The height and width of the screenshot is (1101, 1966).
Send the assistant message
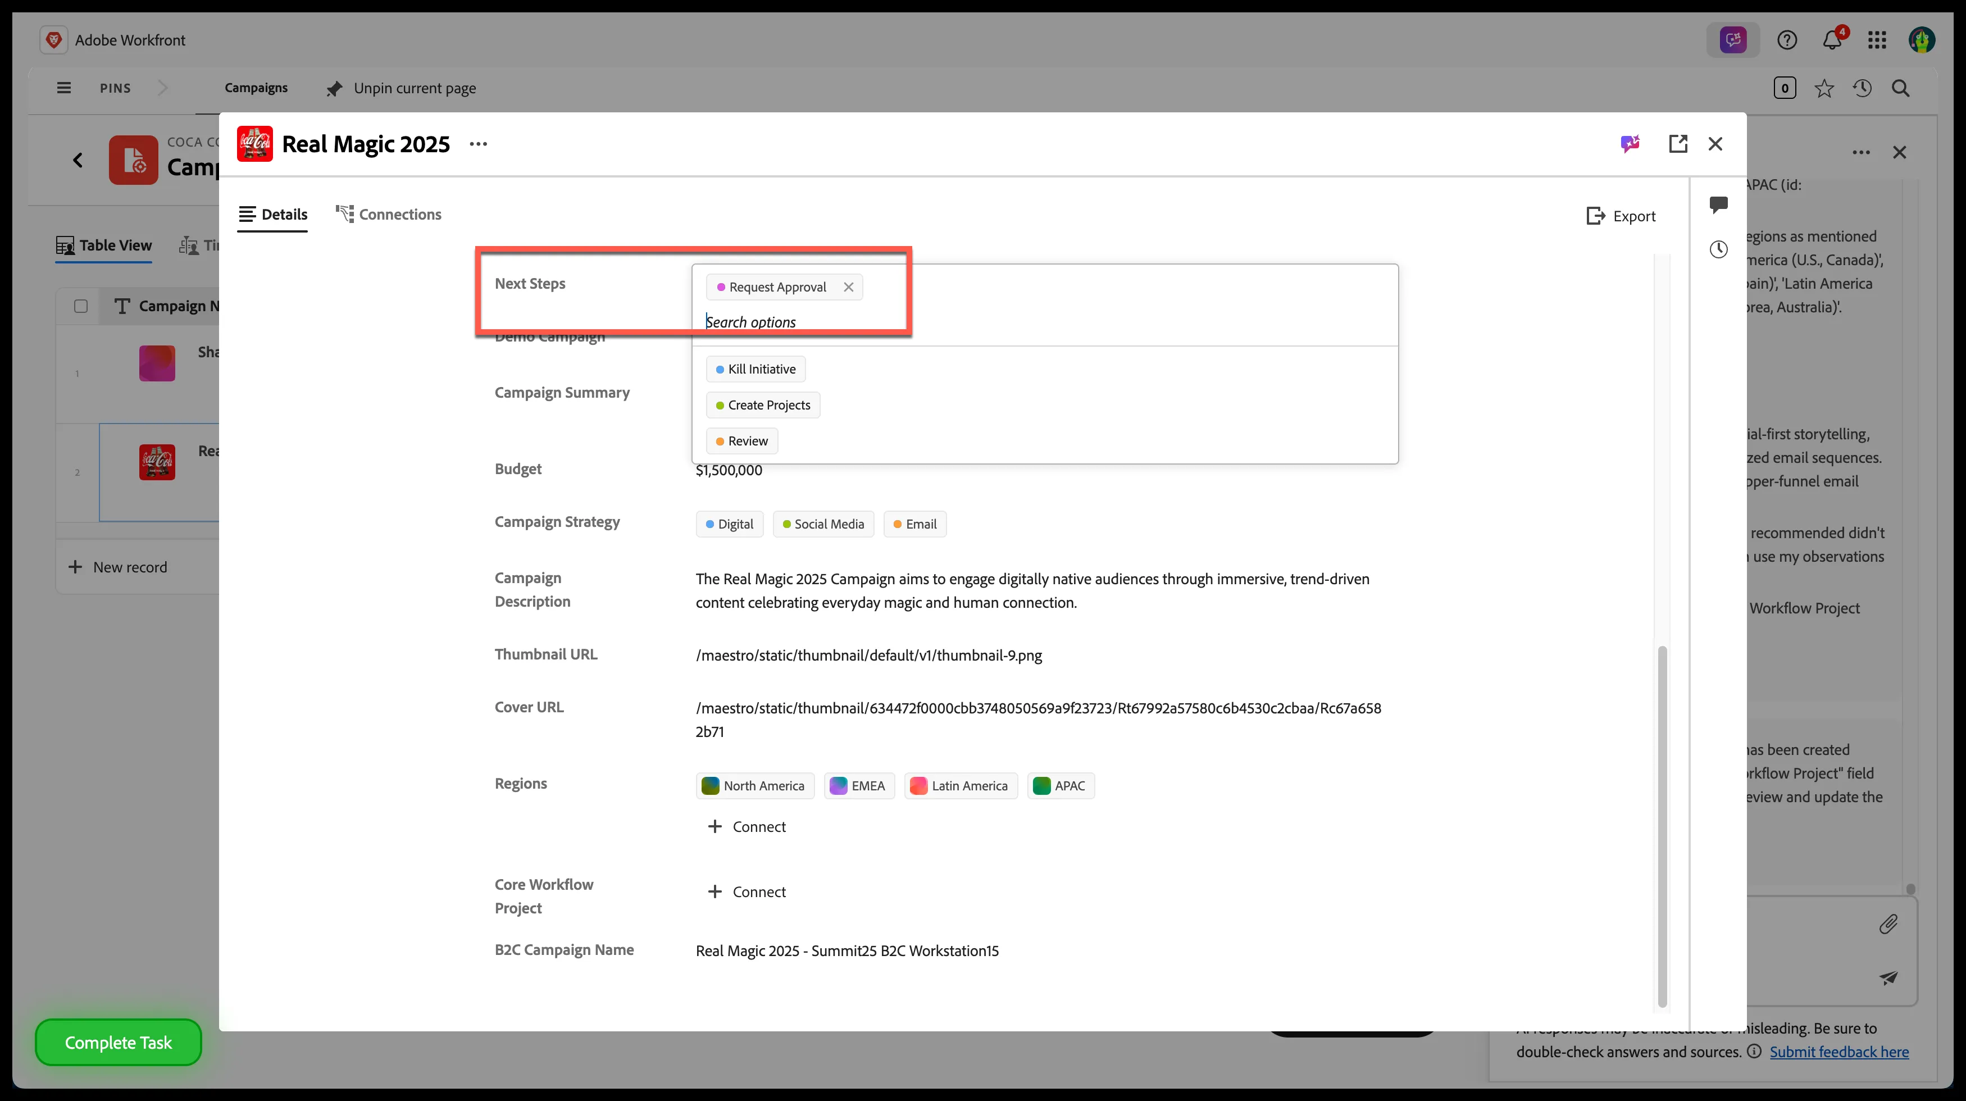click(x=1888, y=977)
